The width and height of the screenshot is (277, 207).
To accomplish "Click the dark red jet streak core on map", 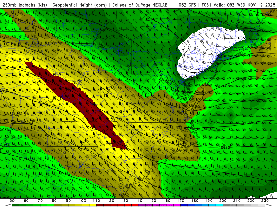I will point(80,99).
